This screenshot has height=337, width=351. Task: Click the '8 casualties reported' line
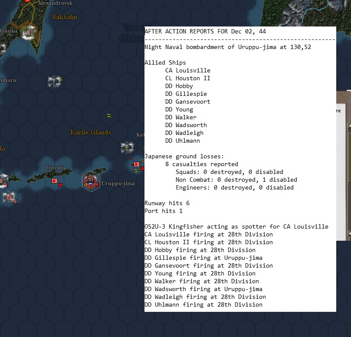[x=202, y=164]
